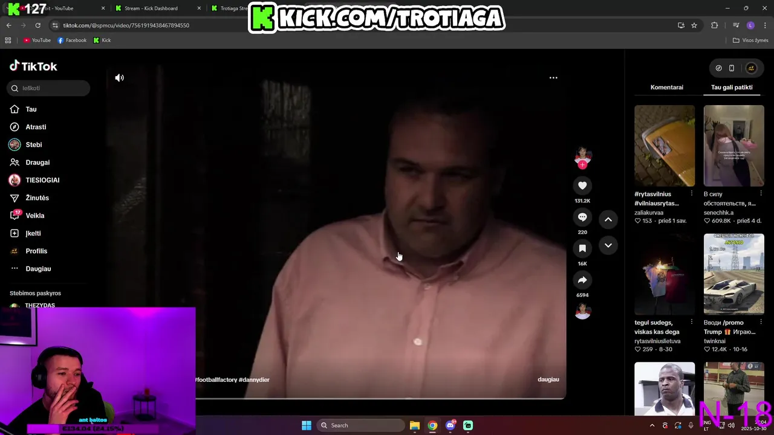The width and height of the screenshot is (774, 435).
Task: Expand the caption with 'daugiau'
Action: (x=548, y=379)
